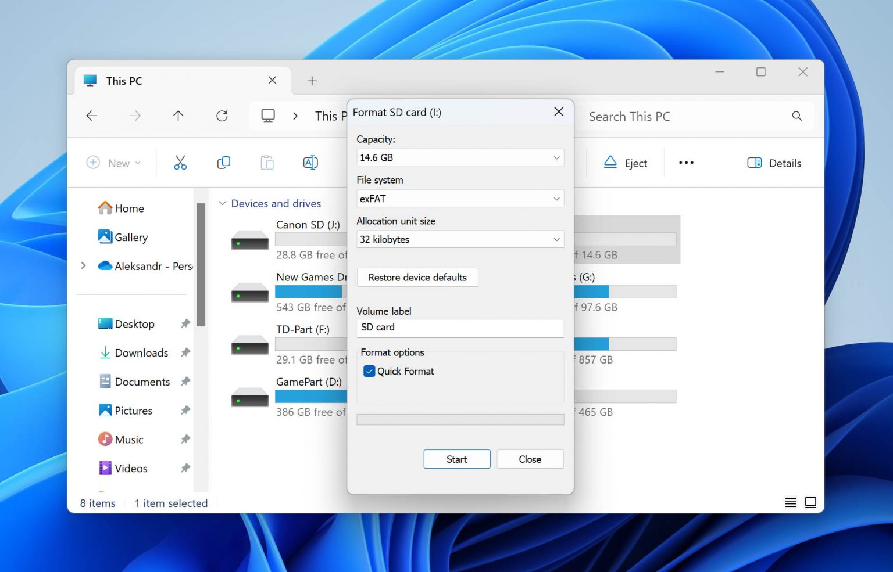This screenshot has height=572, width=893.
Task: Pin toggle next to Downloads in sidebar
Action: coord(185,352)
